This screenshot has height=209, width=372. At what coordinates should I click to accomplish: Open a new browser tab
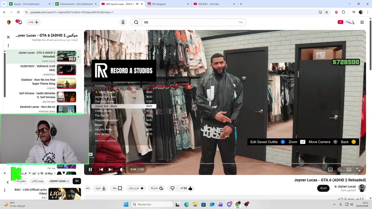pyautogui.click(x=241, y=4)
